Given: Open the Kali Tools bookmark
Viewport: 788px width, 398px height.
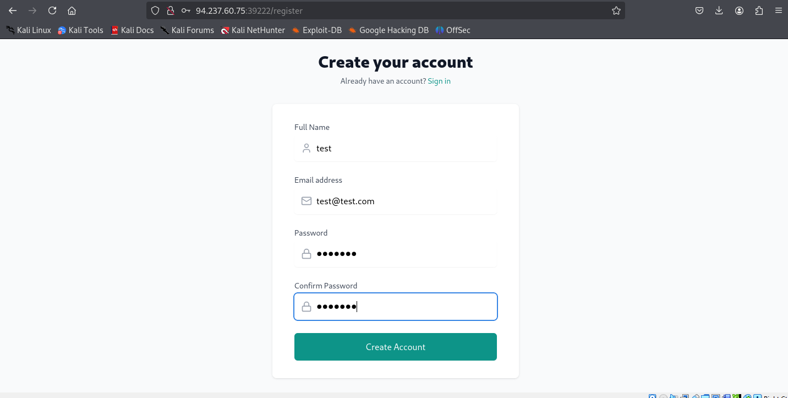Looking at the screenshot, I should tap(80, 30).
